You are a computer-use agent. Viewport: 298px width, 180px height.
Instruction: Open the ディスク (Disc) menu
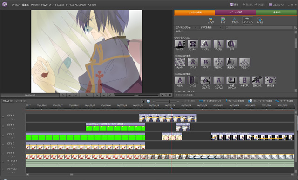tap(59, 5)
